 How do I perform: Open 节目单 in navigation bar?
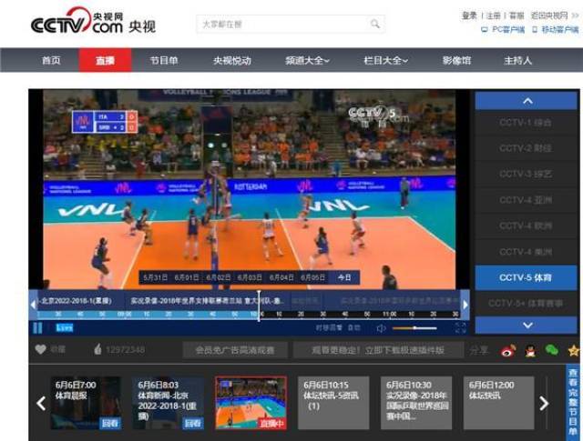point(164,60)
